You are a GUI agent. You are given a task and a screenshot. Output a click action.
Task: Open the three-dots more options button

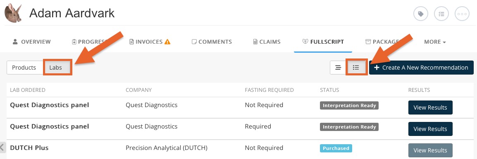point(462,14)
